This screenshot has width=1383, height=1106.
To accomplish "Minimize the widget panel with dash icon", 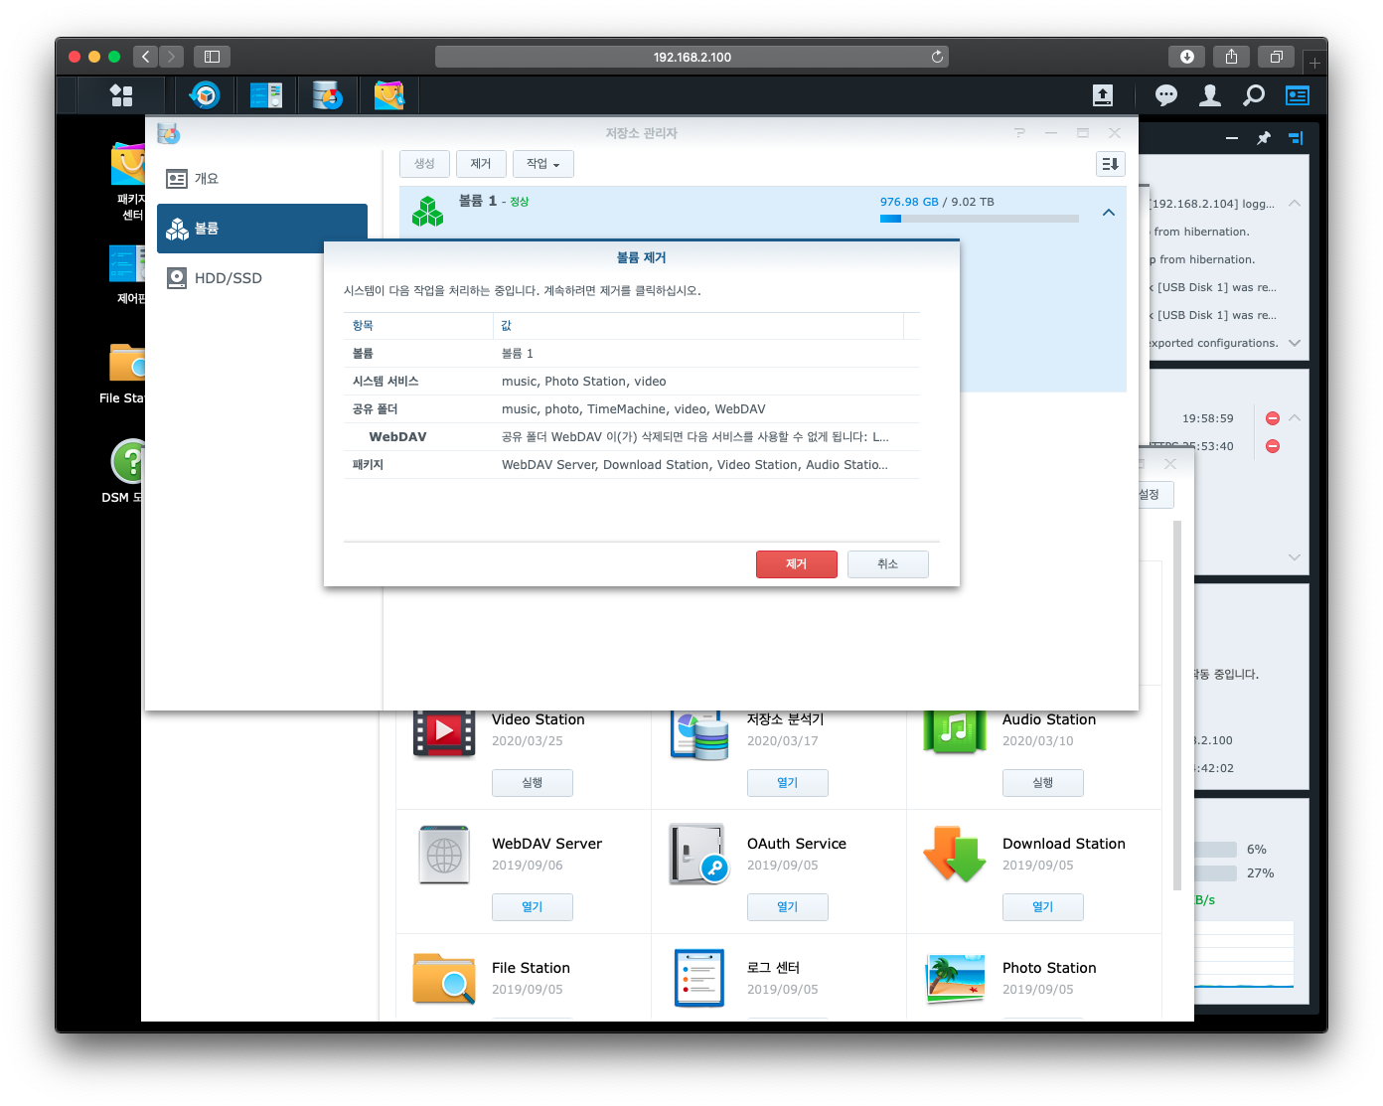I will 1232,138.
